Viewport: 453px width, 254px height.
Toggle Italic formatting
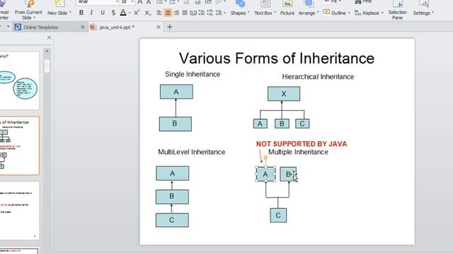point(91,13)
